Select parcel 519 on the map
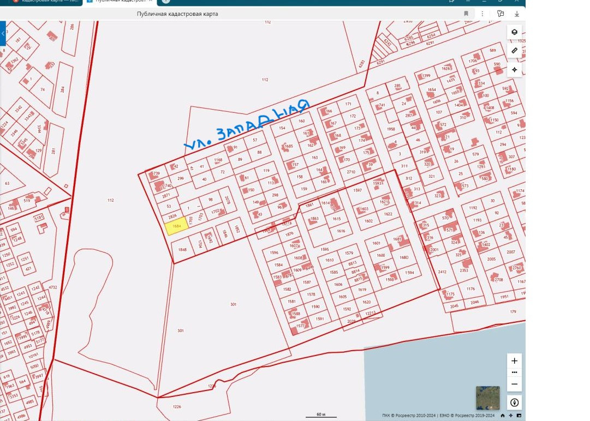Image resolution: width=590 pixels, height=421 pixels. point(26,200)
